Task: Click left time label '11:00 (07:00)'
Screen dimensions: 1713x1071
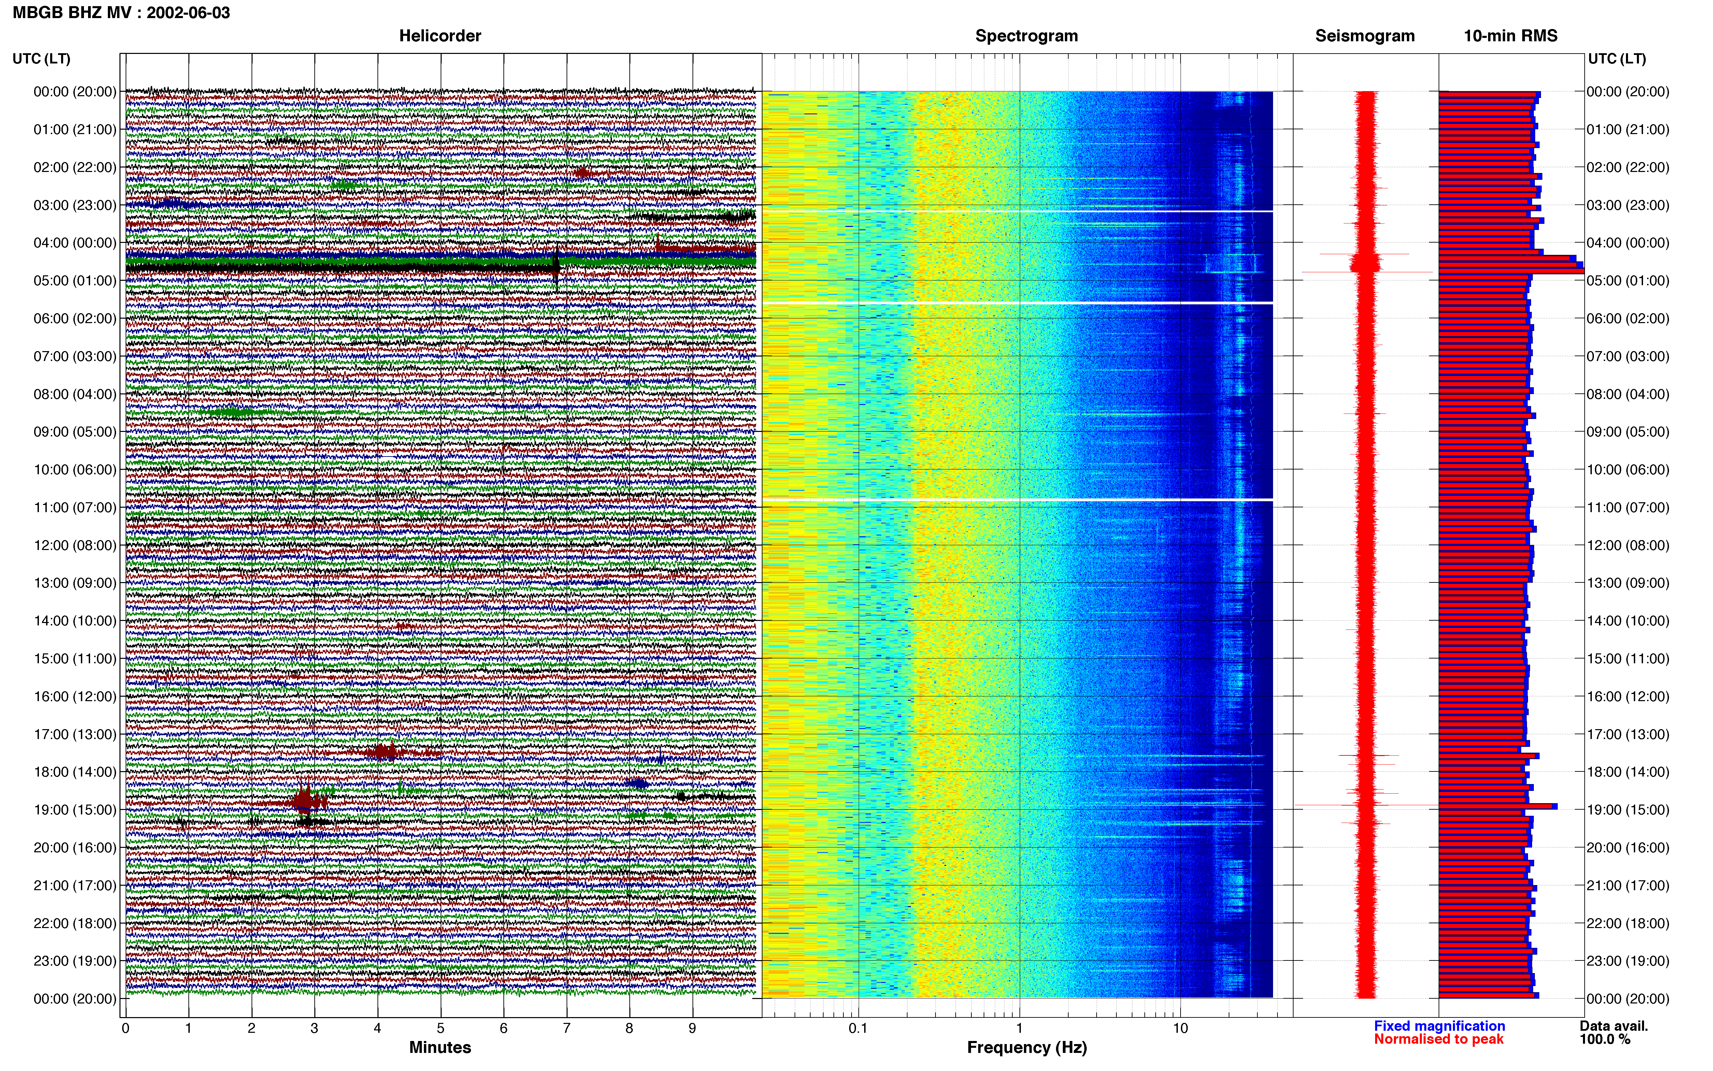Action: tap(75, 507)
